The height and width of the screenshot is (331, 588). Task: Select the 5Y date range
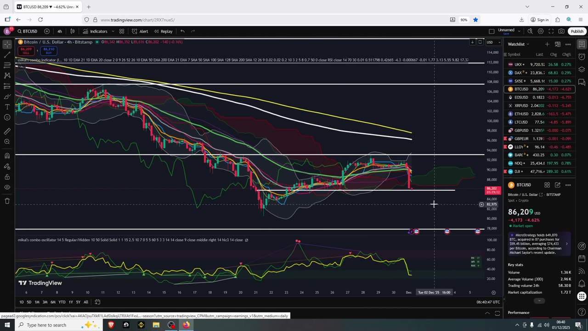[78, 302]
